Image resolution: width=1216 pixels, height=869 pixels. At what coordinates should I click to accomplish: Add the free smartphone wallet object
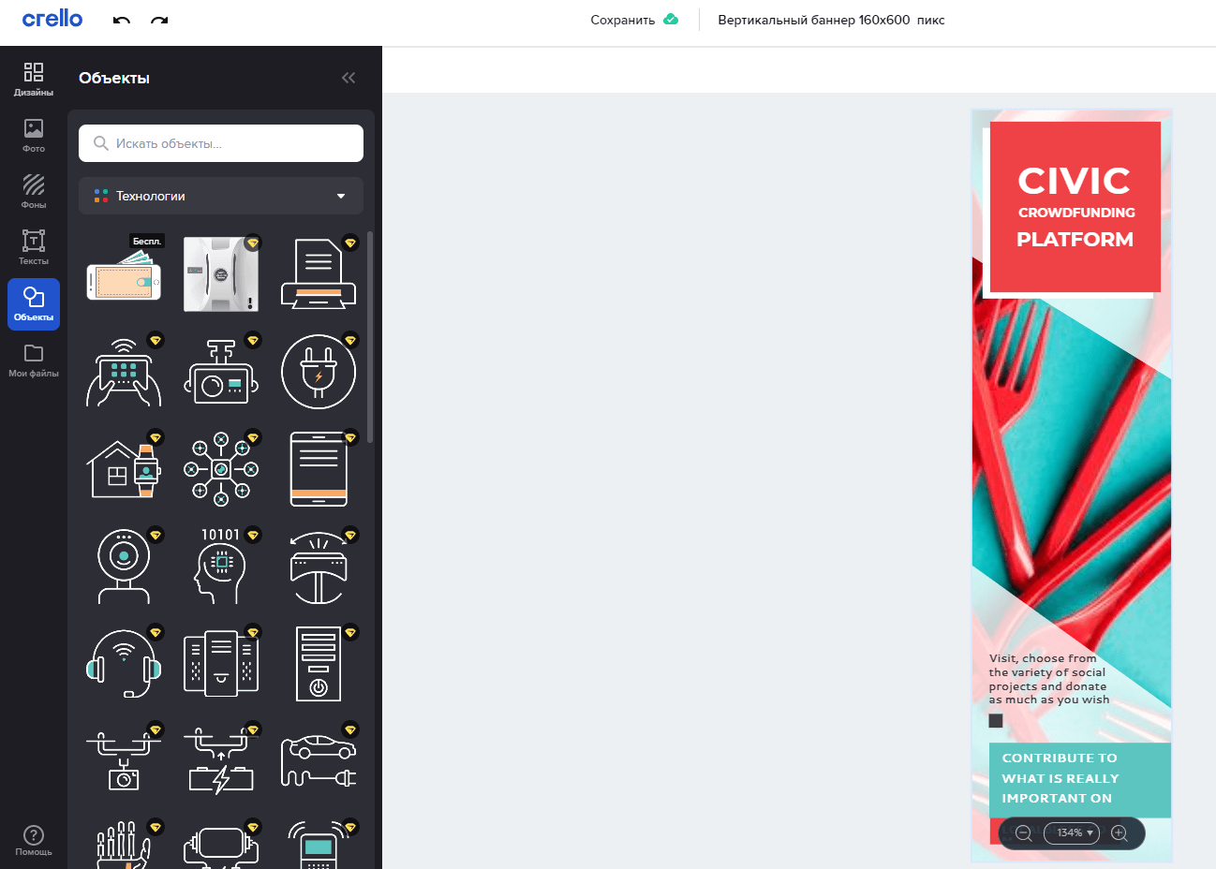124,275
